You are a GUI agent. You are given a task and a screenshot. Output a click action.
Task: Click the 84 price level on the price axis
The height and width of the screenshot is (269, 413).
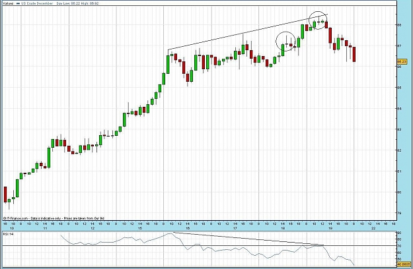400,109
